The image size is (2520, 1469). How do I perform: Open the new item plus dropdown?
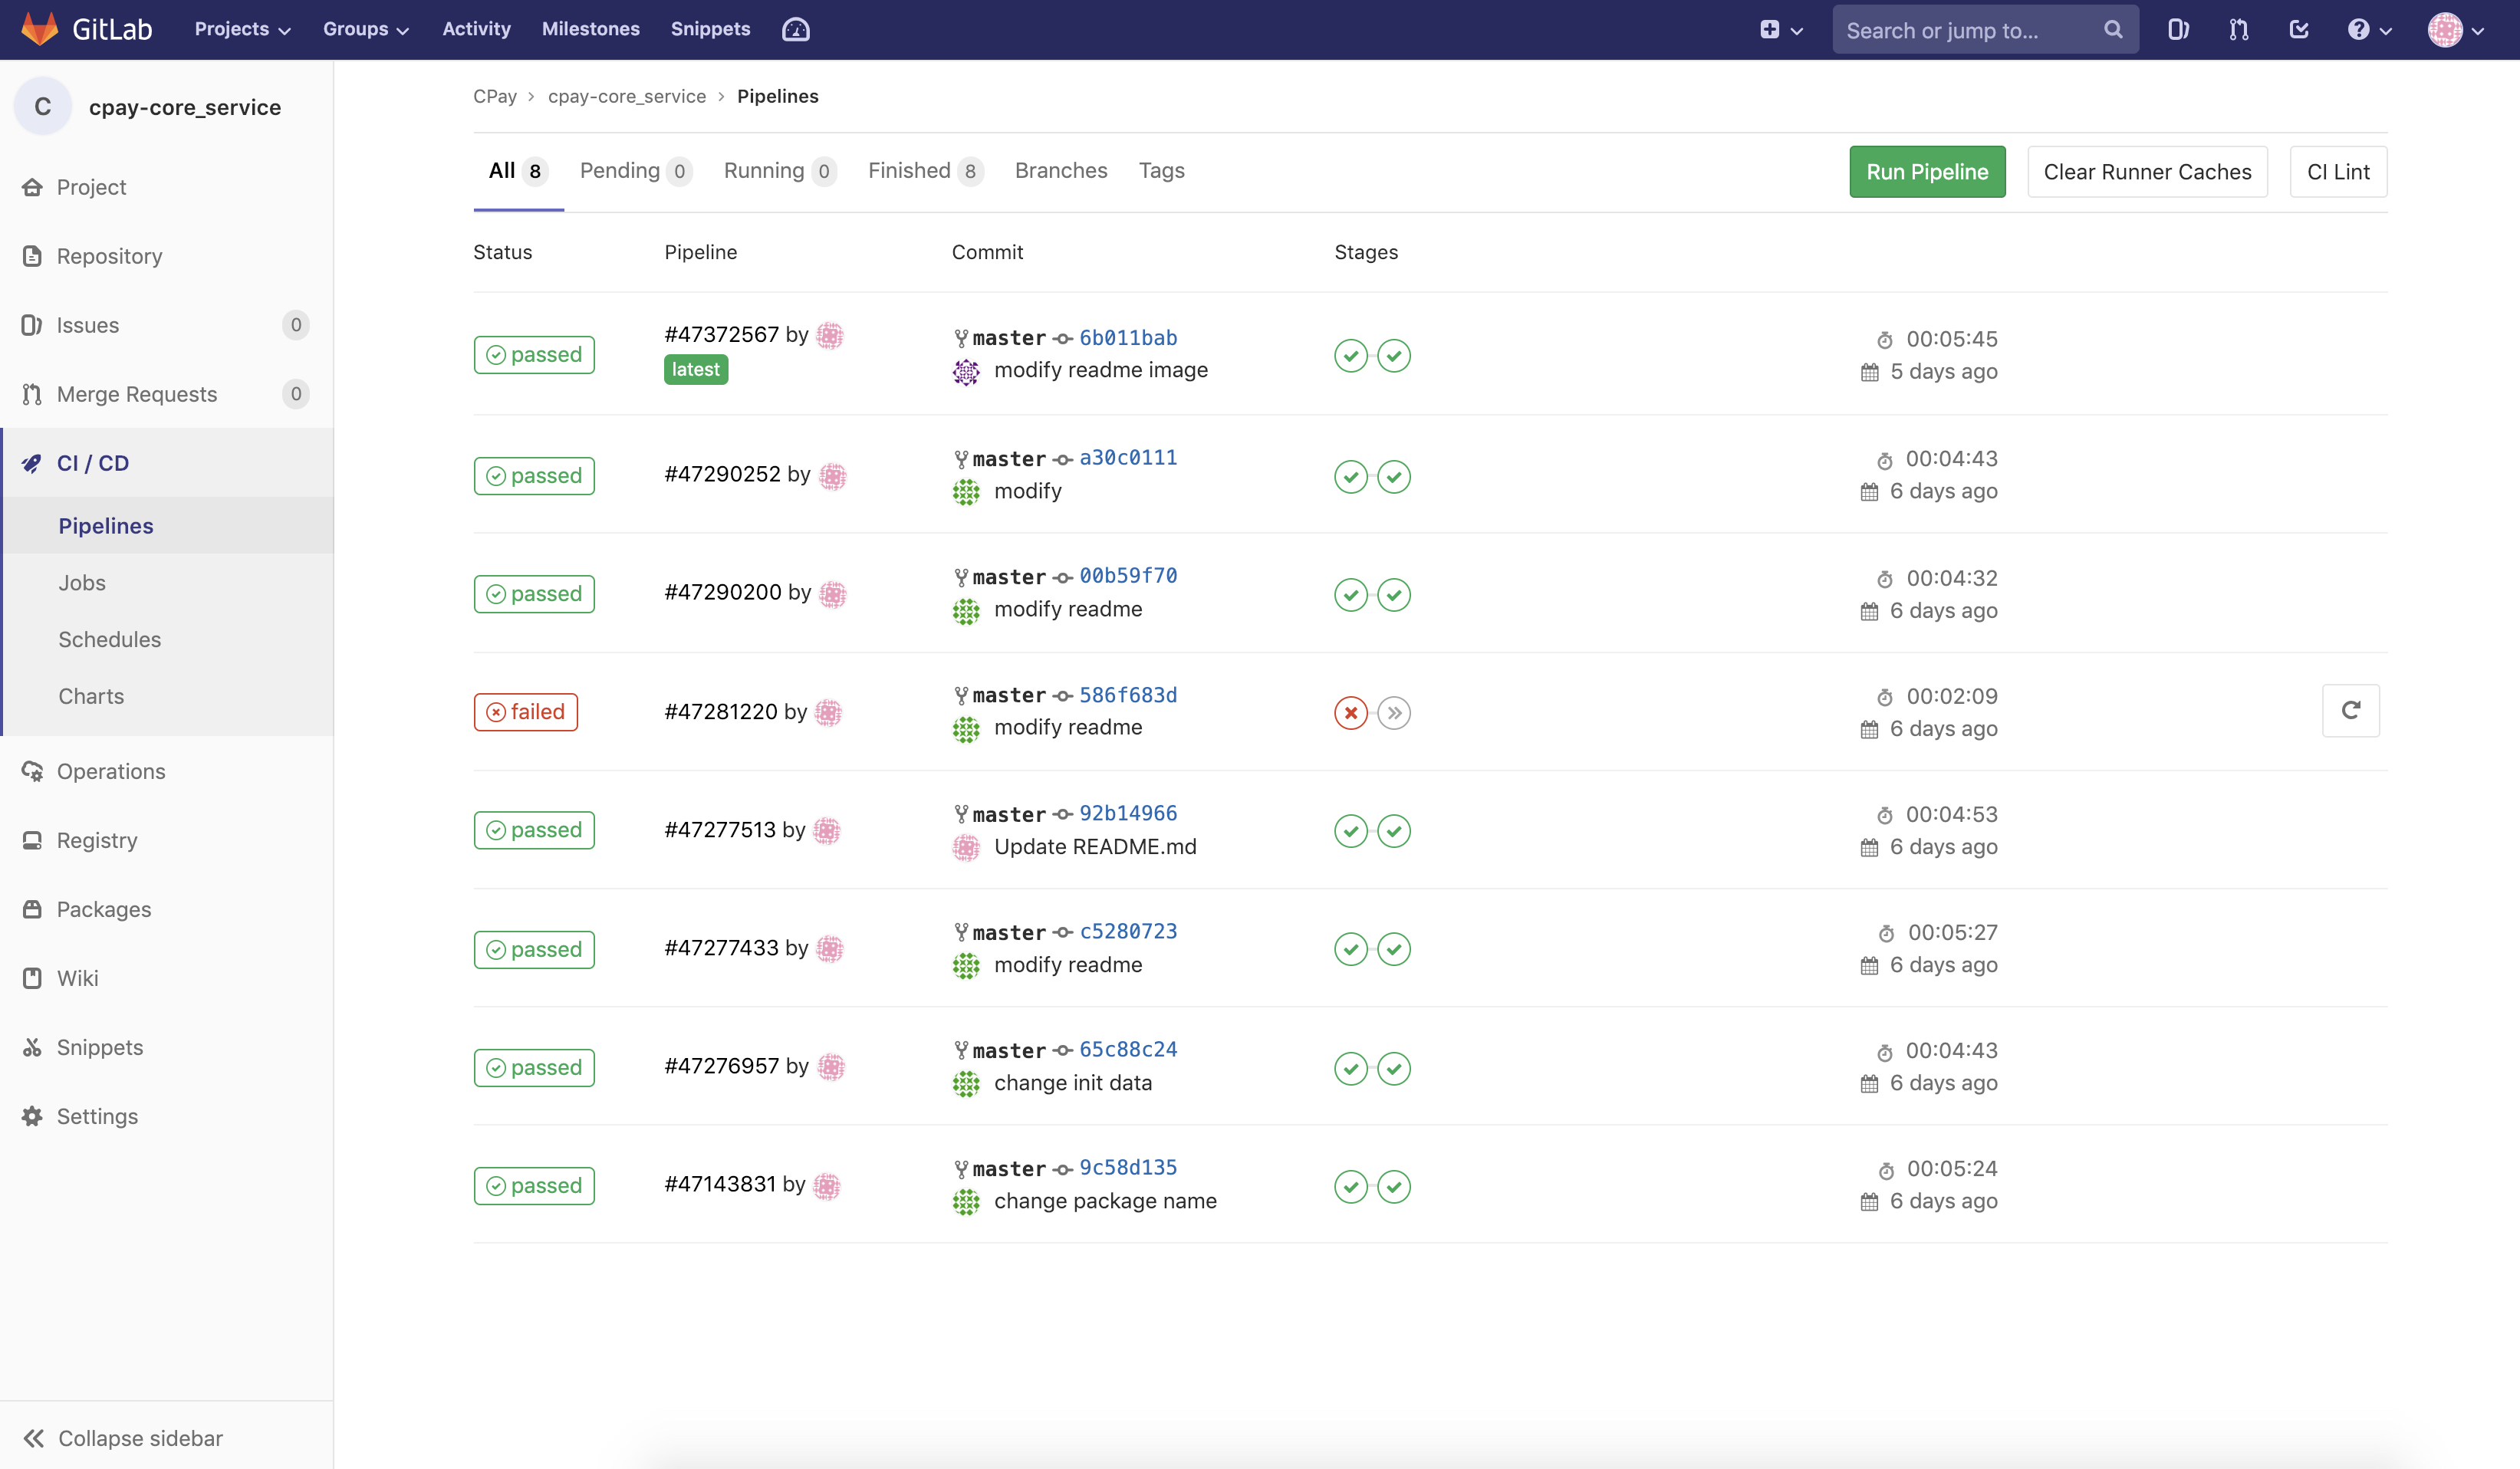click(x=1780, y=30)
